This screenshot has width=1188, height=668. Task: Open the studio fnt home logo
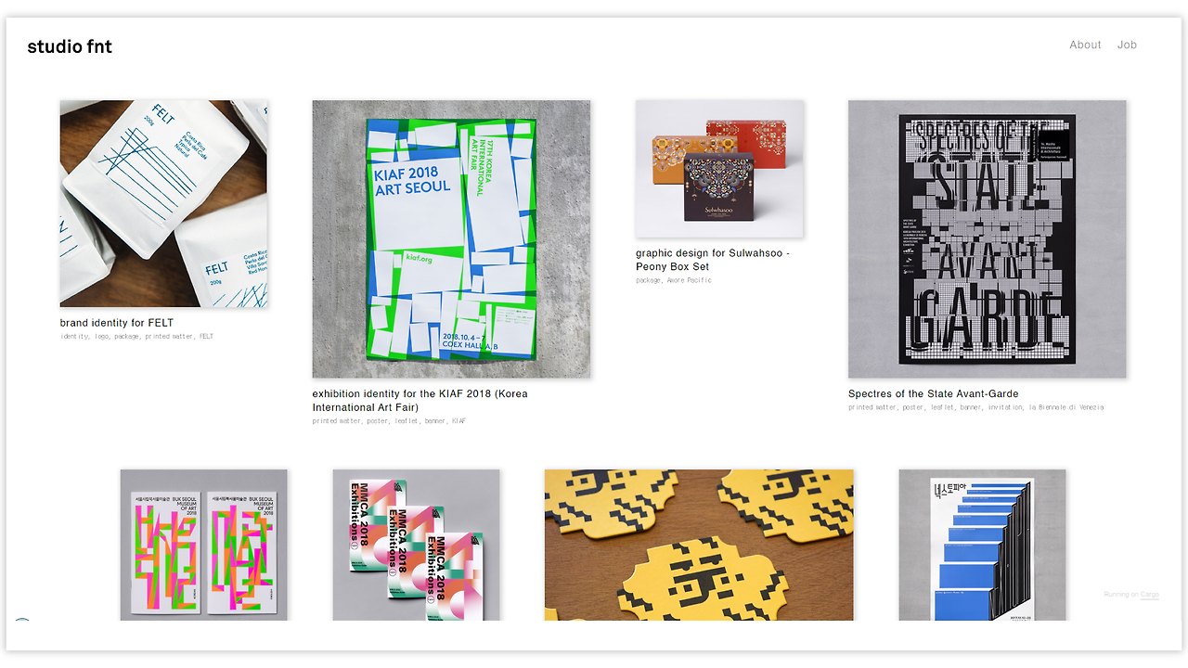[70, 46]
